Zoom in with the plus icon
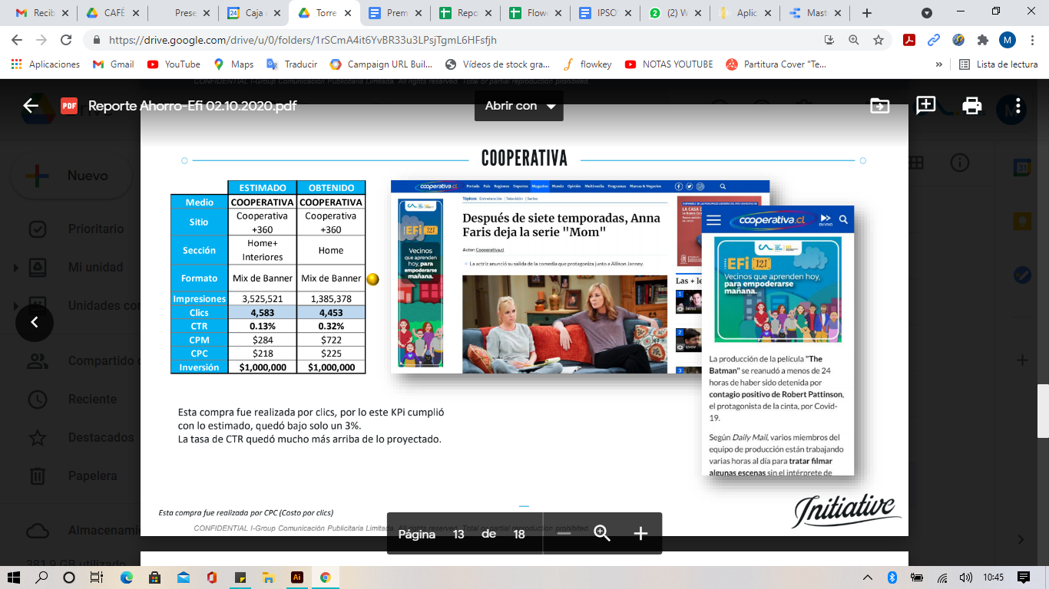1049x589 pixels. click(640, 534)
